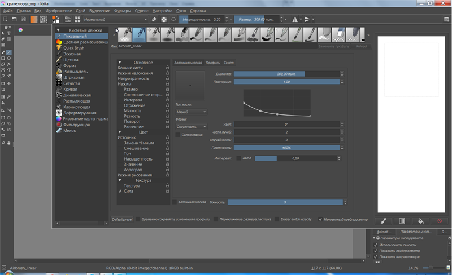Toggle lock next to Непрозрачность option
This screenshot has height=275, width=452.
click(167, 78)
